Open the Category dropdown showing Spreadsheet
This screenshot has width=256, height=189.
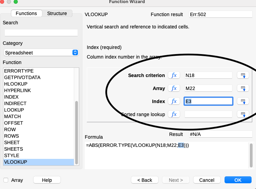41,53
